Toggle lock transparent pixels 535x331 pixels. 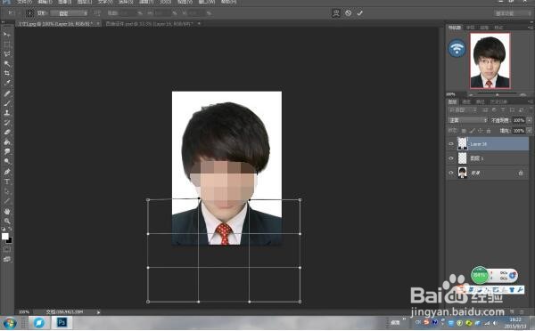464,131
